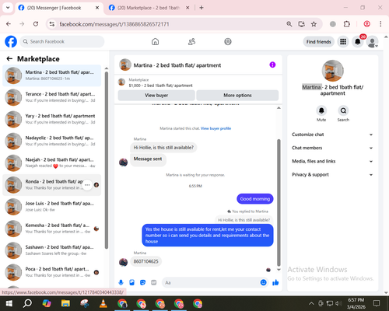389x311 pixels.
Task: Click the Aa message input box
Action: pyautogui.click(x=216, y=282)
